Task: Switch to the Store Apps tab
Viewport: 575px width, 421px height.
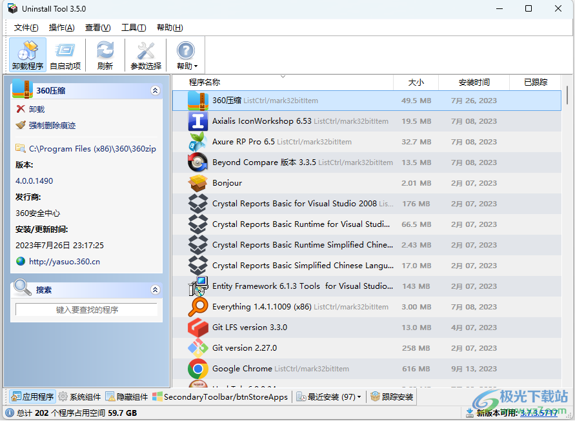Action: (x=220, y=397)
